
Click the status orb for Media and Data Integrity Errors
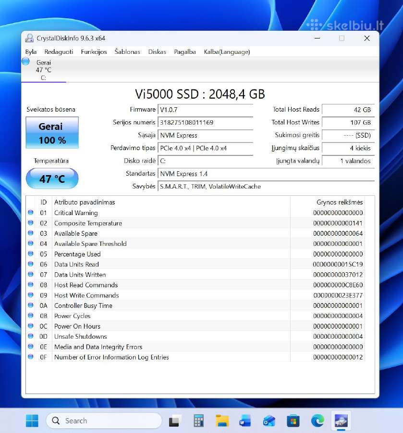click(x=31, y=346)
